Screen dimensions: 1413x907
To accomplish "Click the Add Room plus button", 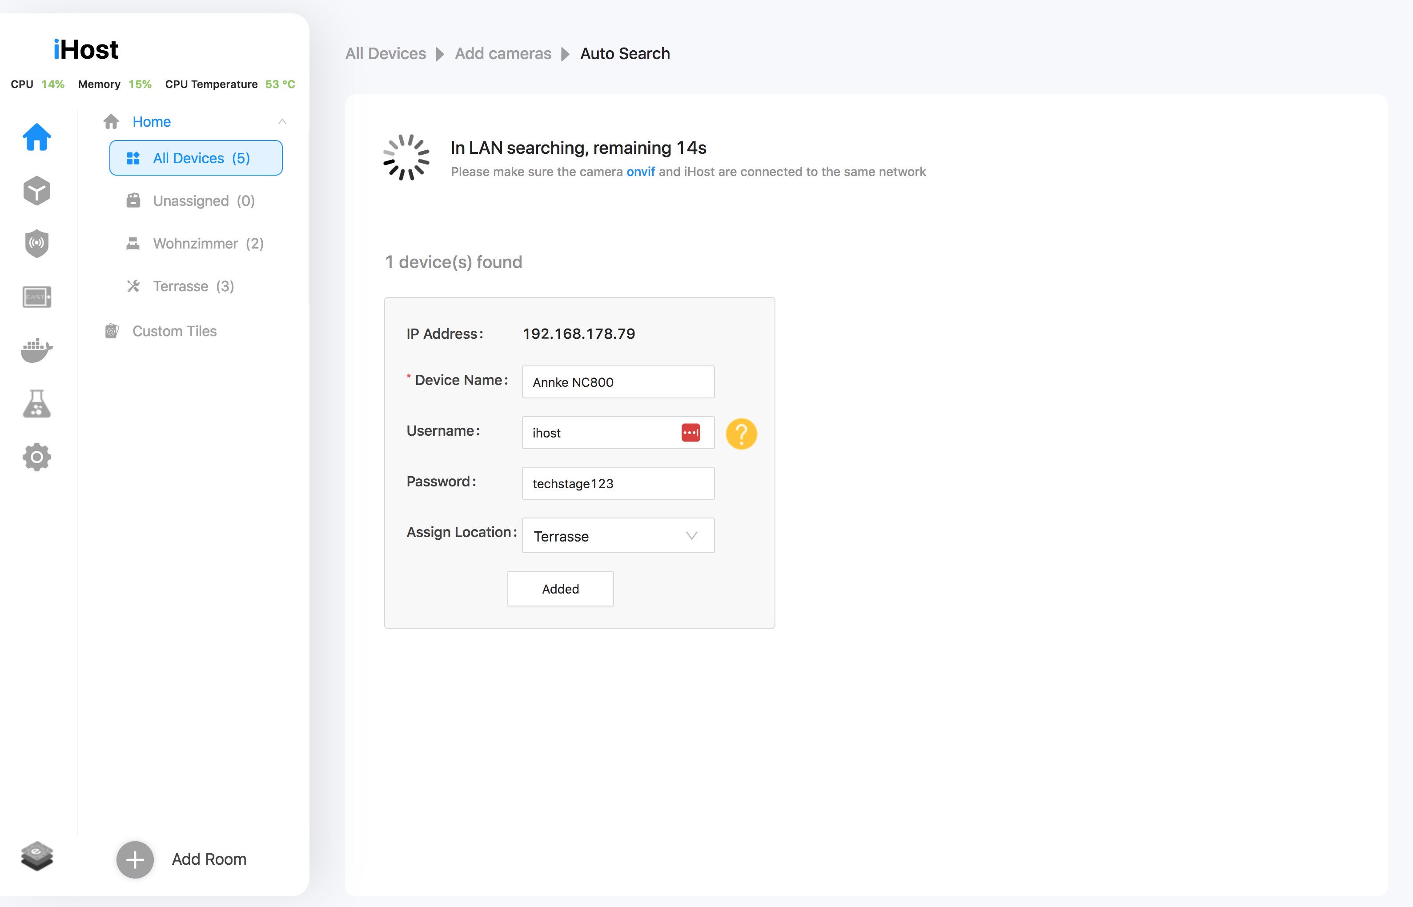I will [x=135, y=860].
